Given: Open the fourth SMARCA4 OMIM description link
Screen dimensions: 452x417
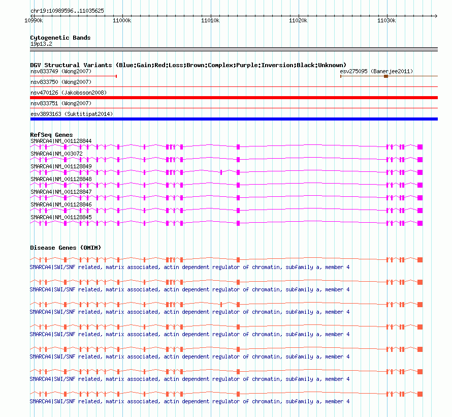Looking at the screenshot, I should [x=189, y=334].
